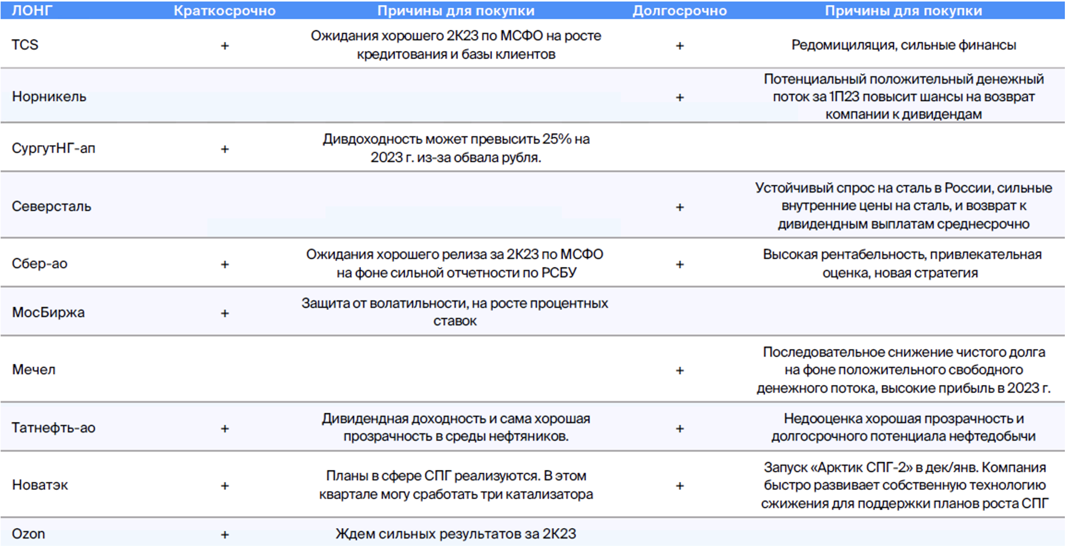
Task: Click TCS short-term plus sign
Action: tap(225, 46)
